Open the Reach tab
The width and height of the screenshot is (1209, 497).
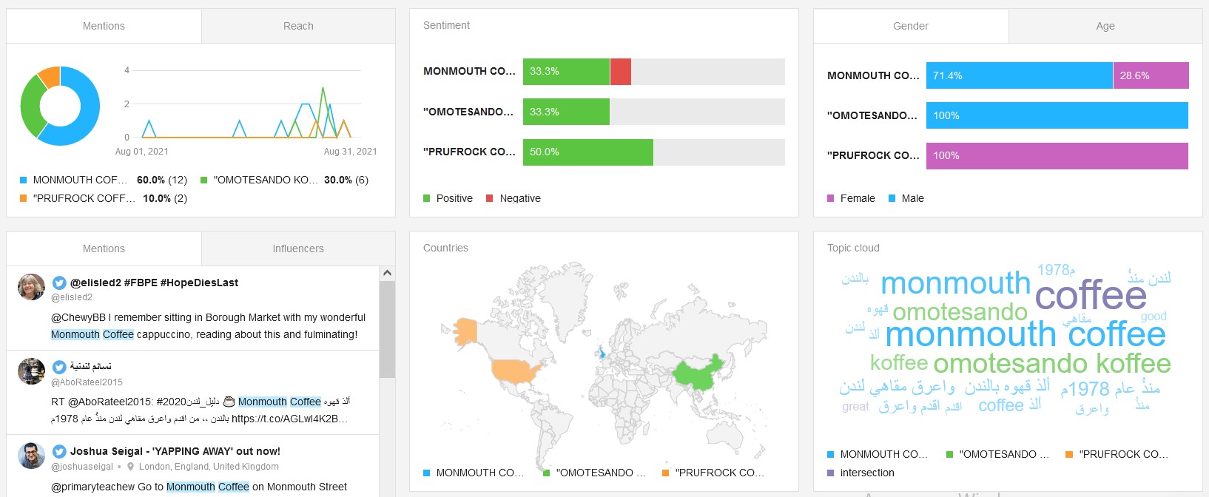point(298,26)
